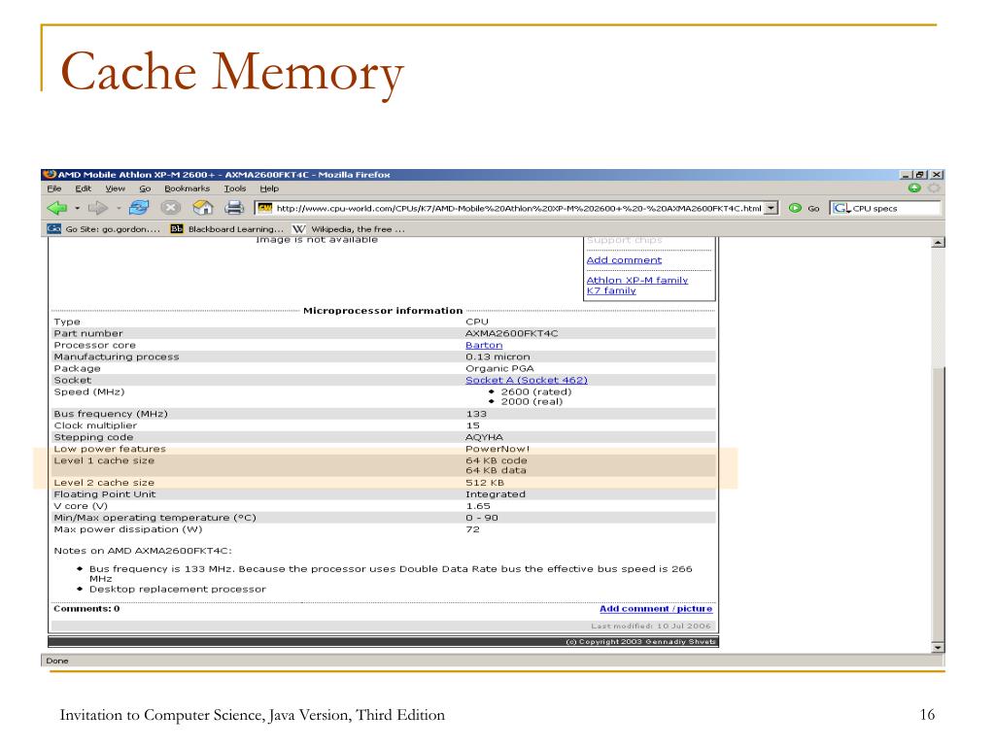Expand the address bar URL dropdown
This screenshot has width=995, height=746.
(771, 208)
